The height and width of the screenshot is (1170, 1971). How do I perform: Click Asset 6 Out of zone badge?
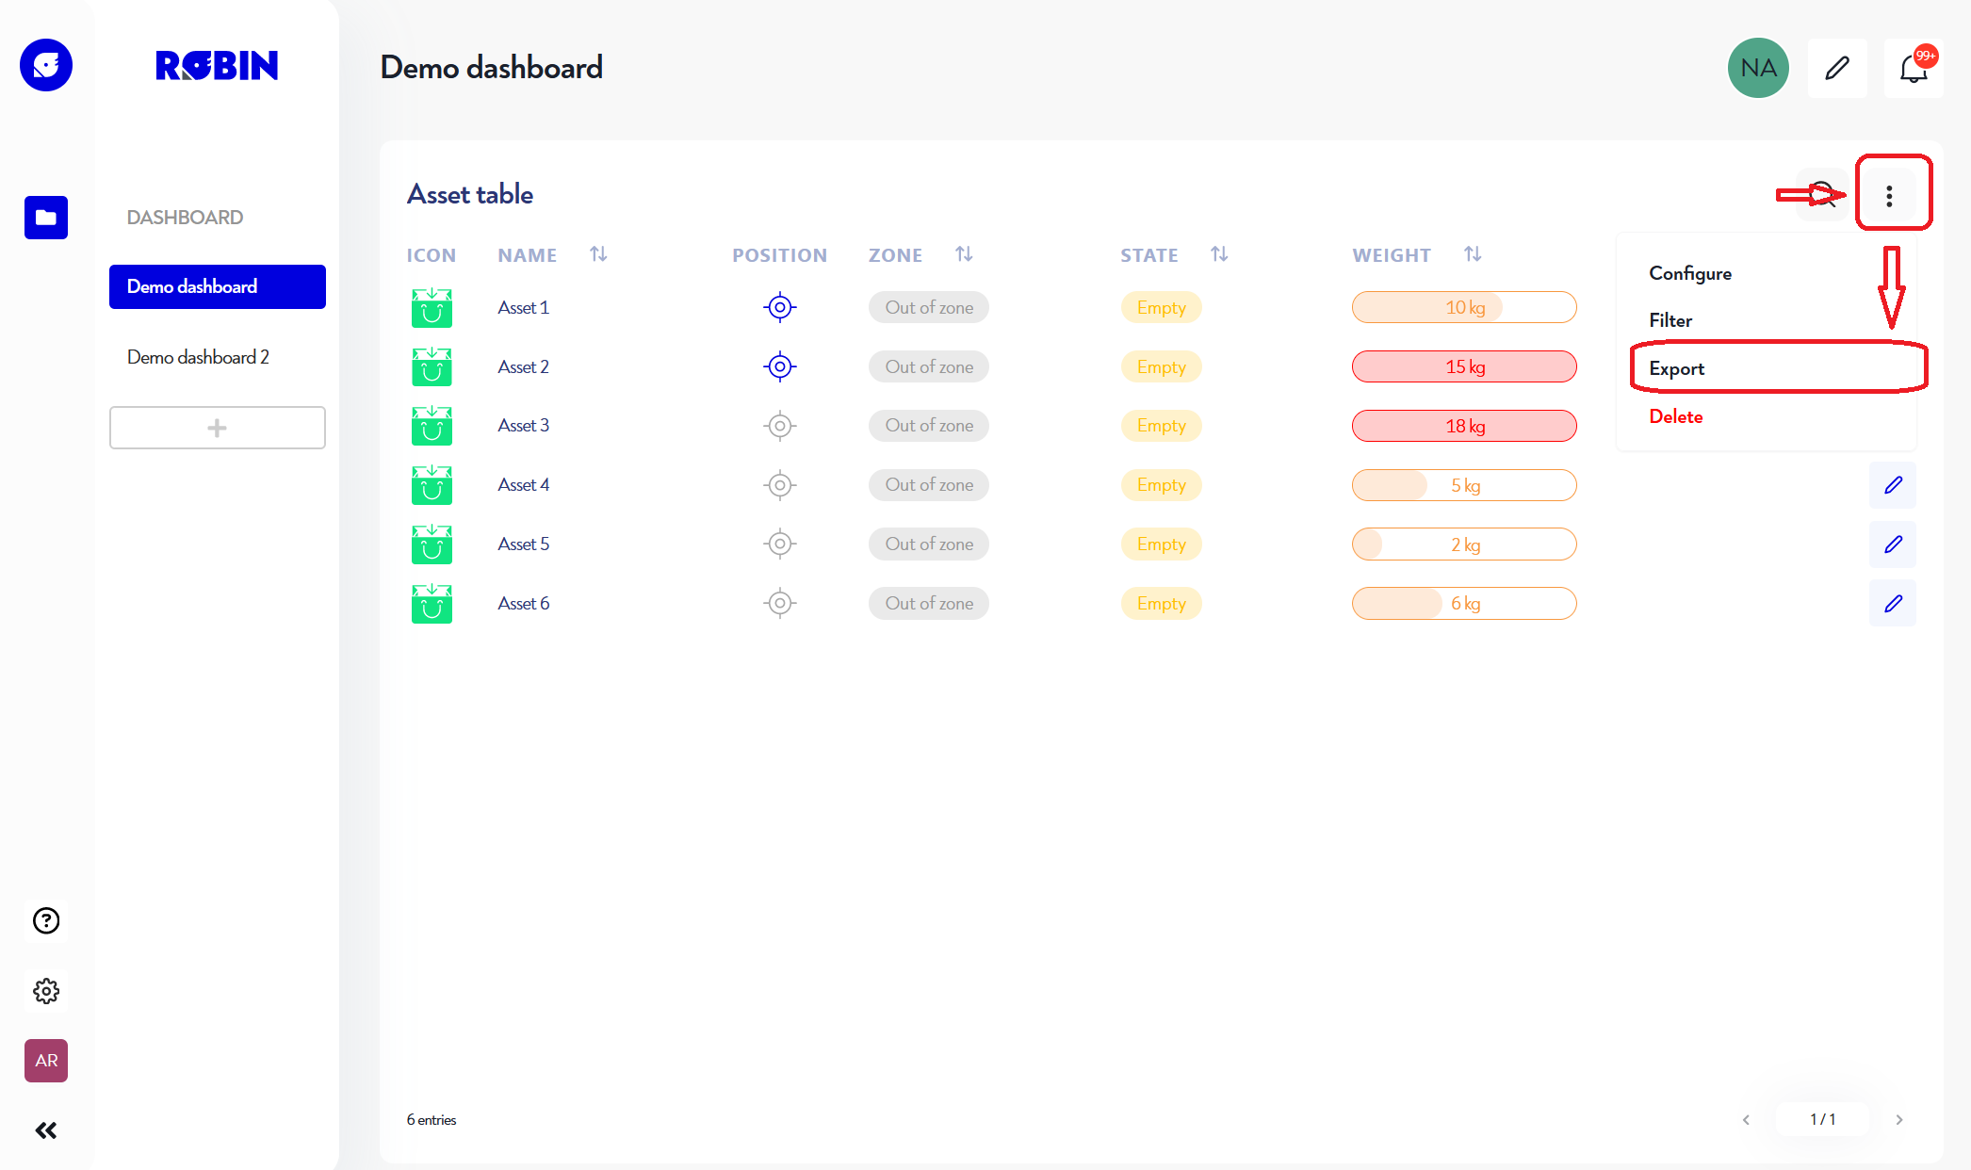(929, 603)
